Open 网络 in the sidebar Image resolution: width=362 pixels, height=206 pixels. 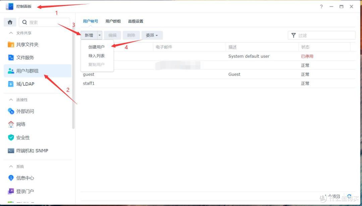(x=38, y=124)
